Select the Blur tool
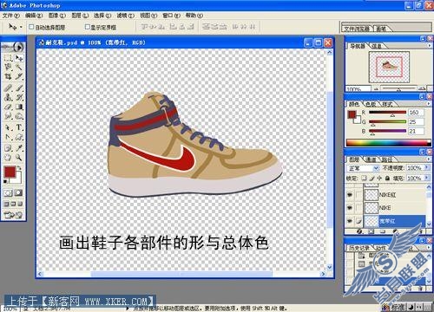 [8, 116]
